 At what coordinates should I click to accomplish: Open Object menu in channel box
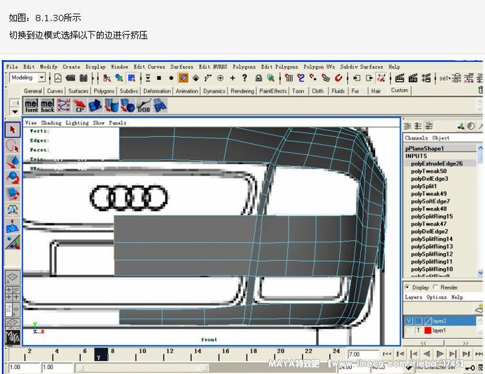[441, 138]
